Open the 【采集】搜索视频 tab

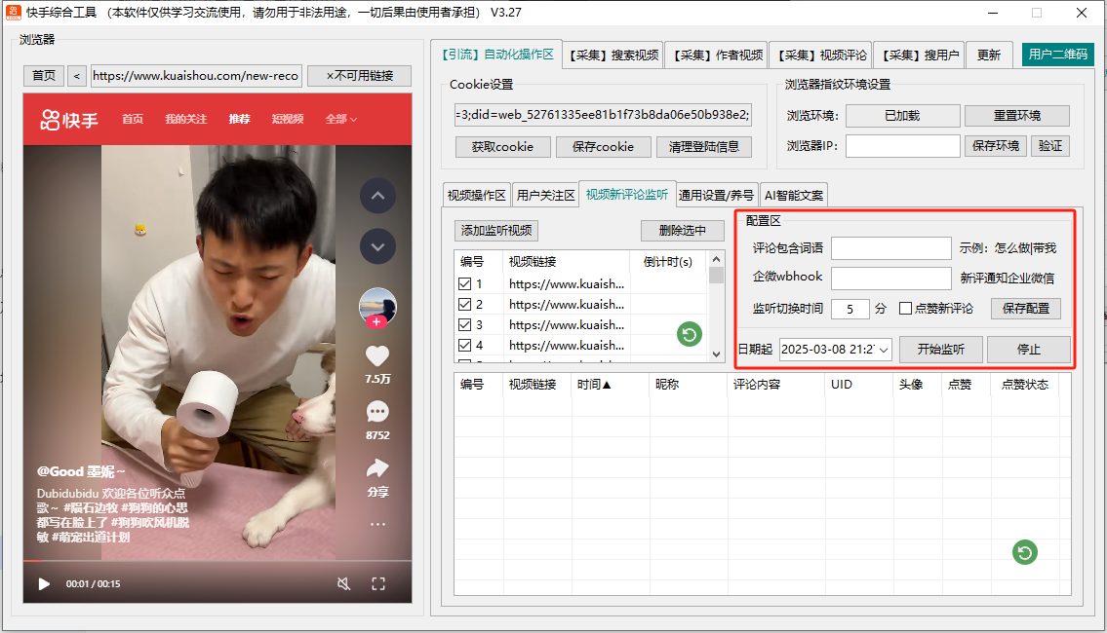(613, 55)
